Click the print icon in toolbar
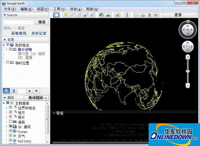Viewport: 200px width, 146px height. (143, 15)
